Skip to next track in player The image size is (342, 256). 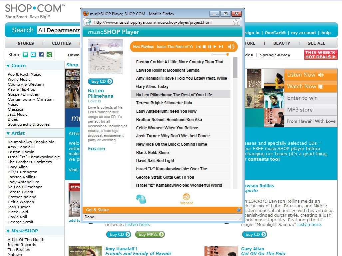[x=221, y=47]
